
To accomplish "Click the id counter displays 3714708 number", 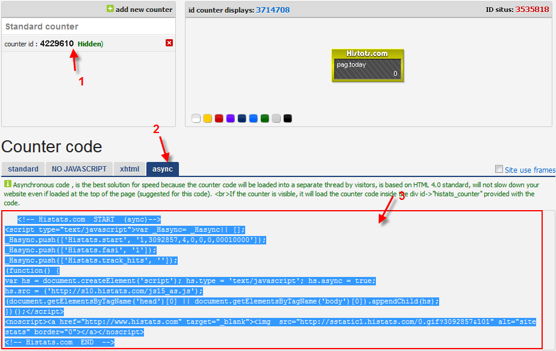I will click(x=273, y=10).
